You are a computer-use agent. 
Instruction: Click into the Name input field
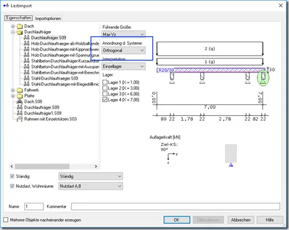pos(34,206)
